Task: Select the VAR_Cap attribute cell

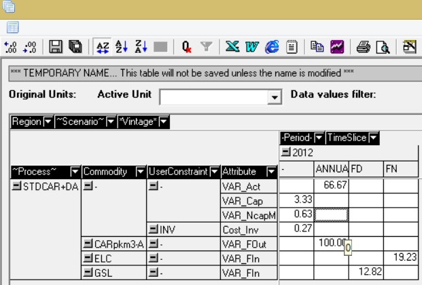Action: 249,201
